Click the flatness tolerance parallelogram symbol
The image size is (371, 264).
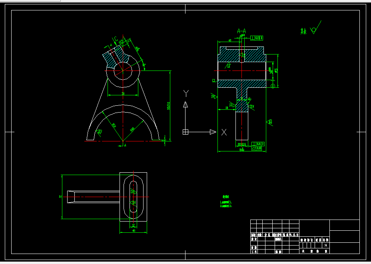(253, 148)
